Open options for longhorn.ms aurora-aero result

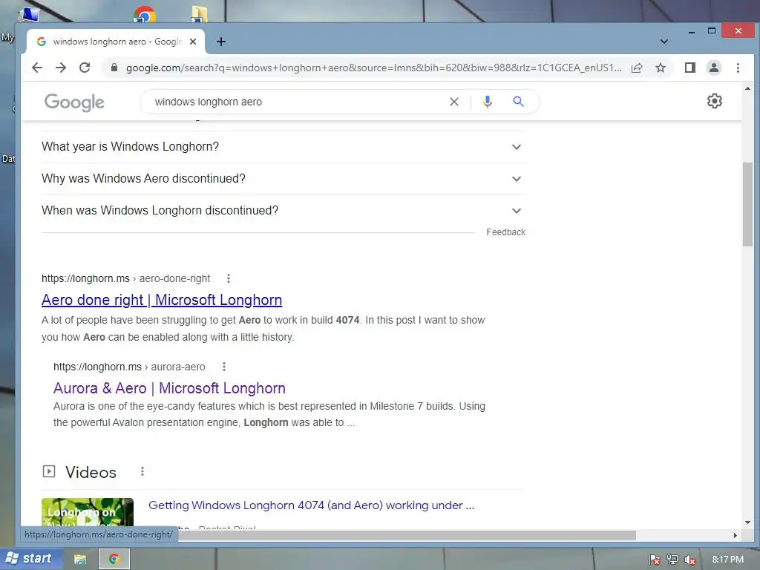224,367
